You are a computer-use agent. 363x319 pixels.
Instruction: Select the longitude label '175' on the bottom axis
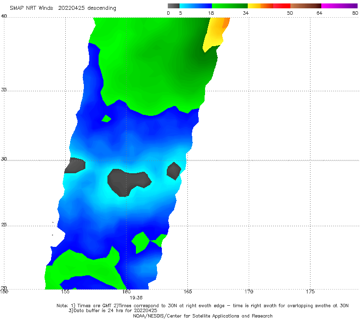click(x=310, y=292)
